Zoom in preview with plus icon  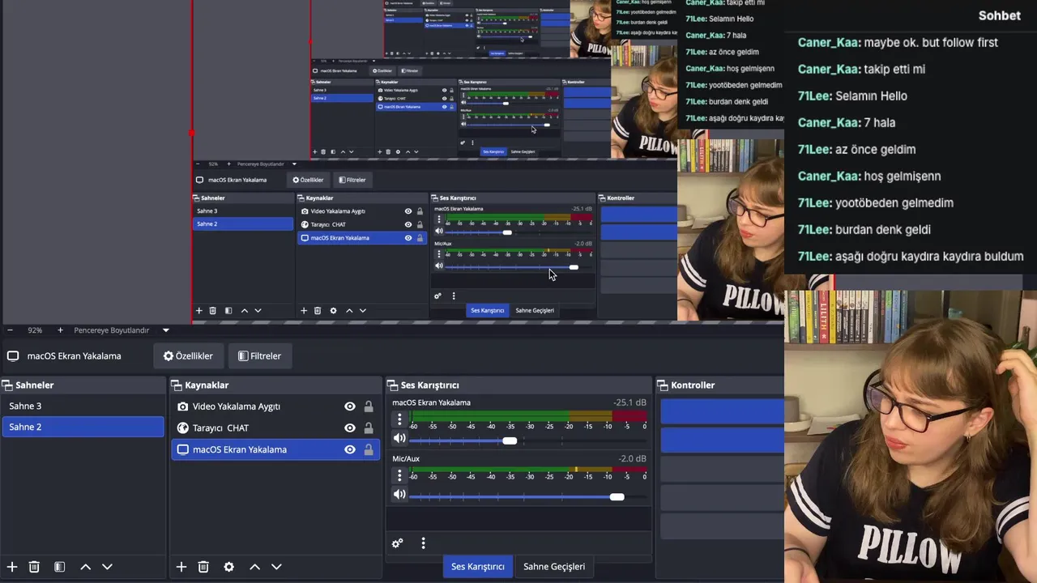[60, 330]
